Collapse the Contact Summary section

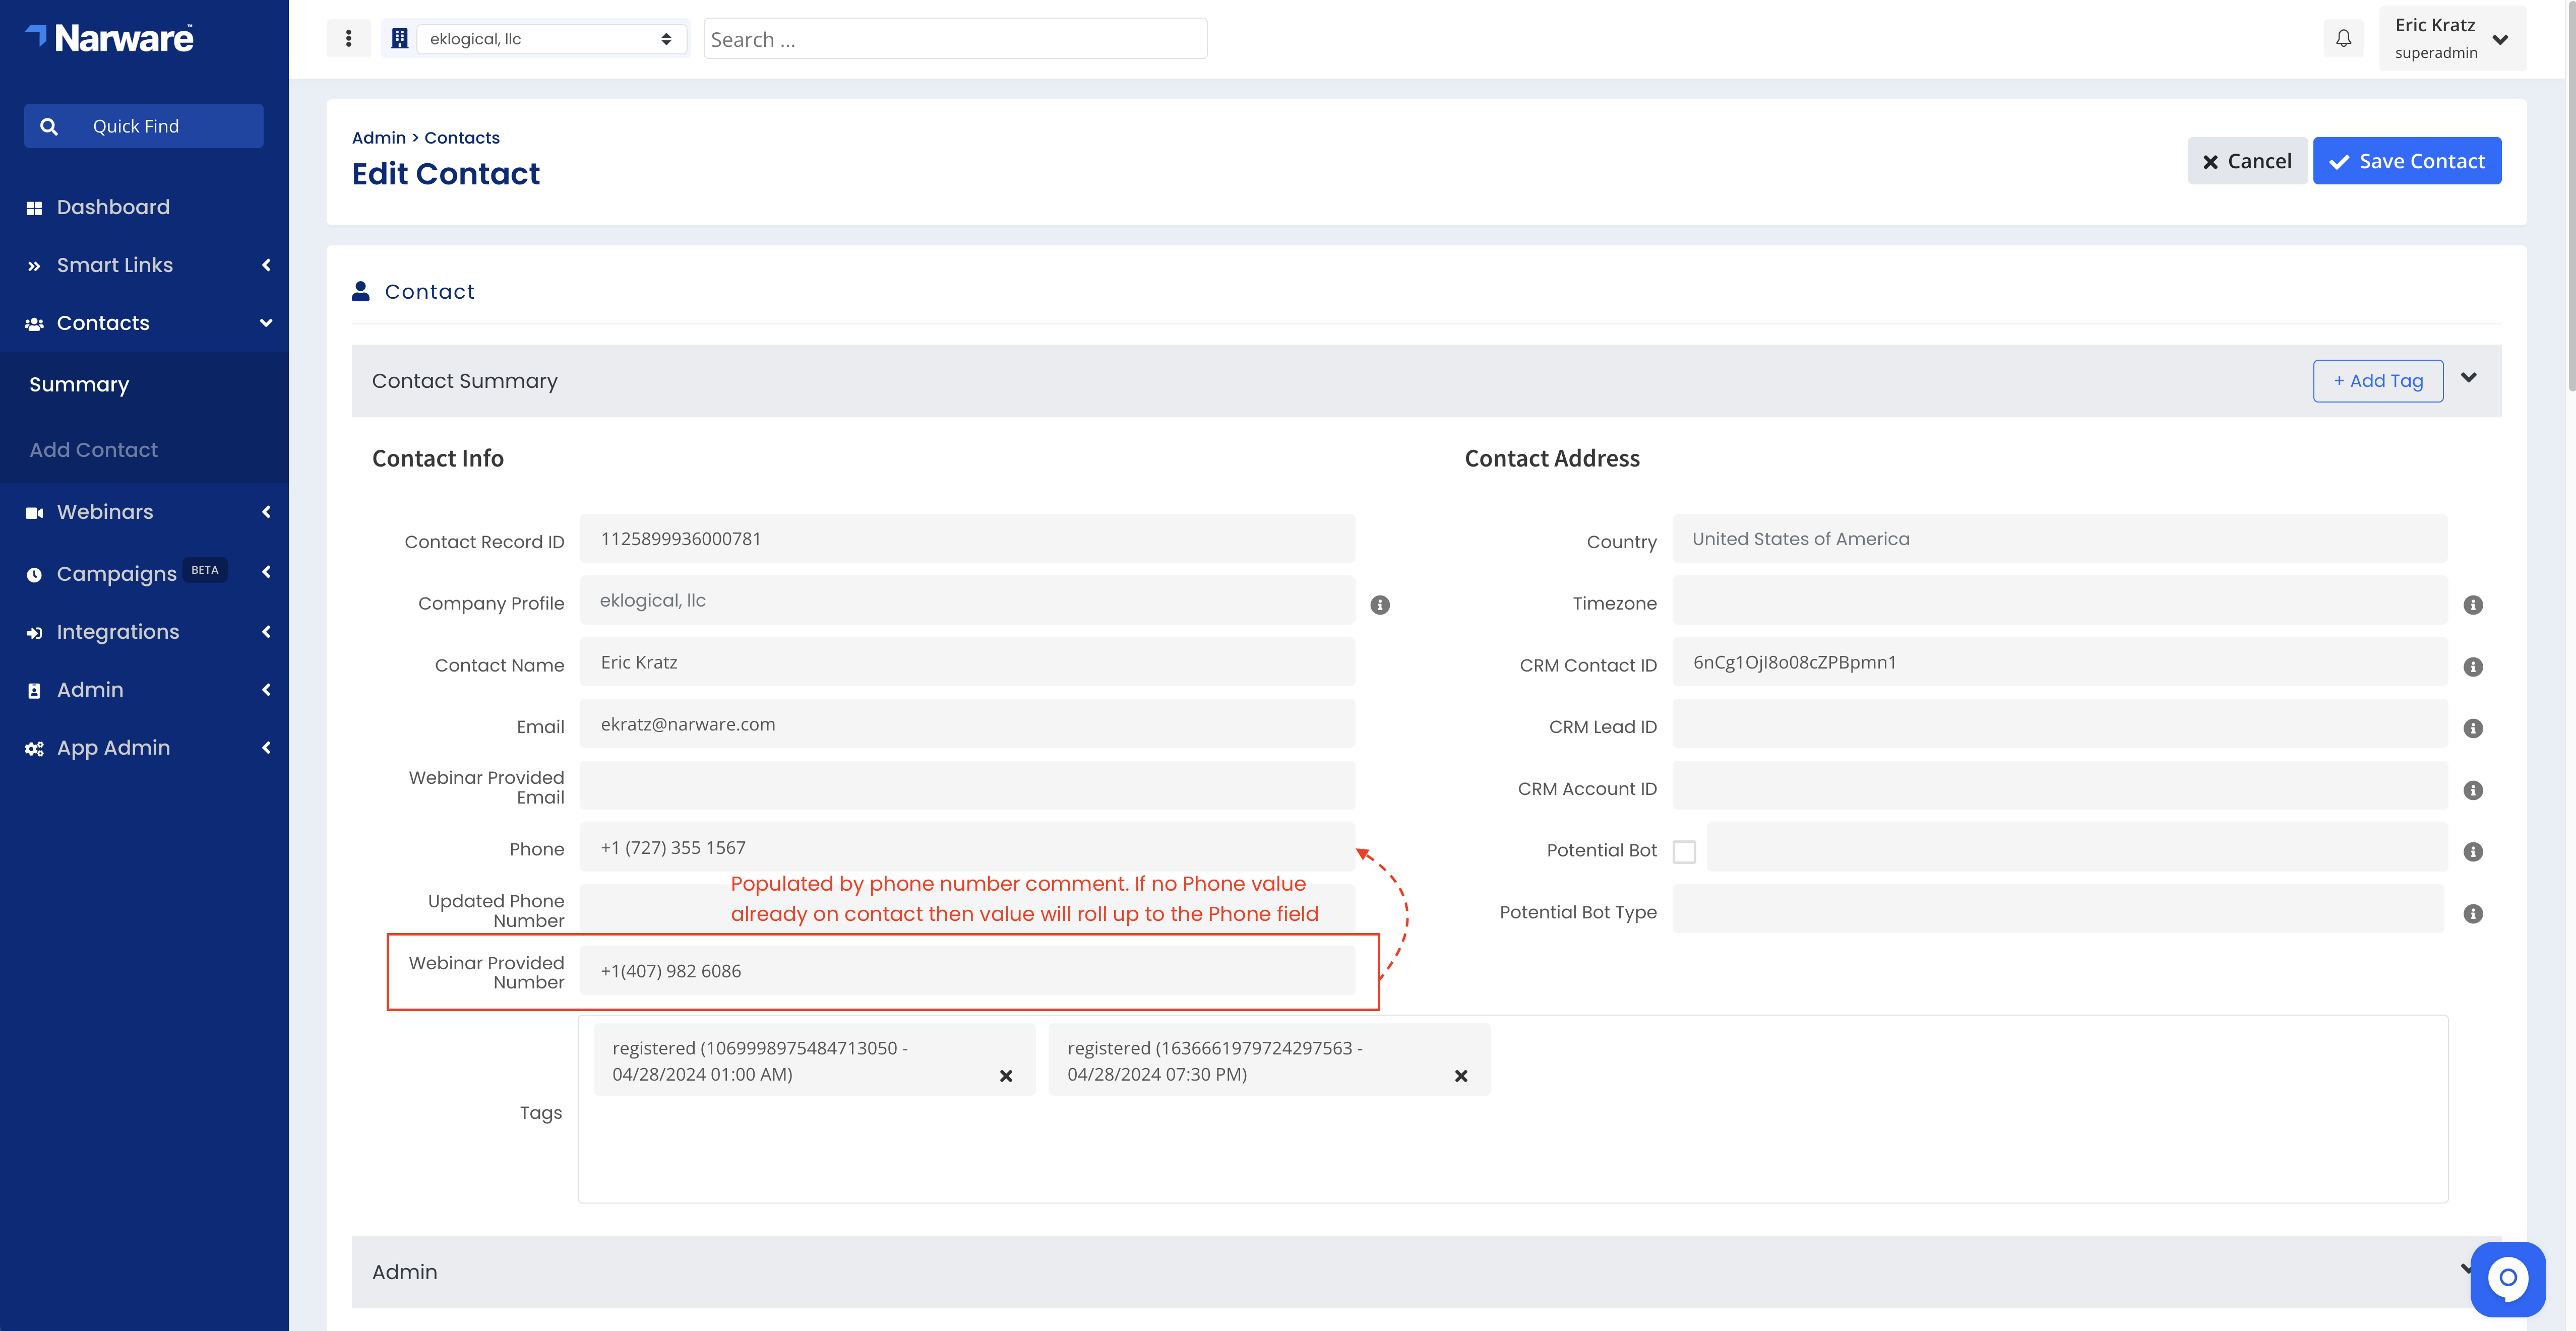(x=2469, y=378)
